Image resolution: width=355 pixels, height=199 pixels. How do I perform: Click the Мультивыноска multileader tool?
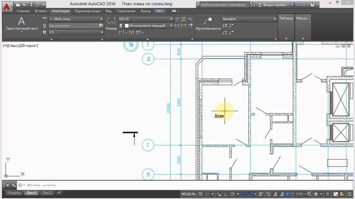click(208, 23)
